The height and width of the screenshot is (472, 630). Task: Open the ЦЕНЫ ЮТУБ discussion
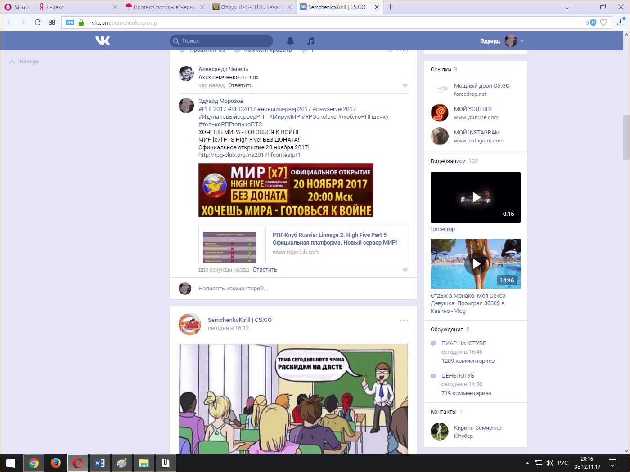pyautogui.click(x=458, y=376)
